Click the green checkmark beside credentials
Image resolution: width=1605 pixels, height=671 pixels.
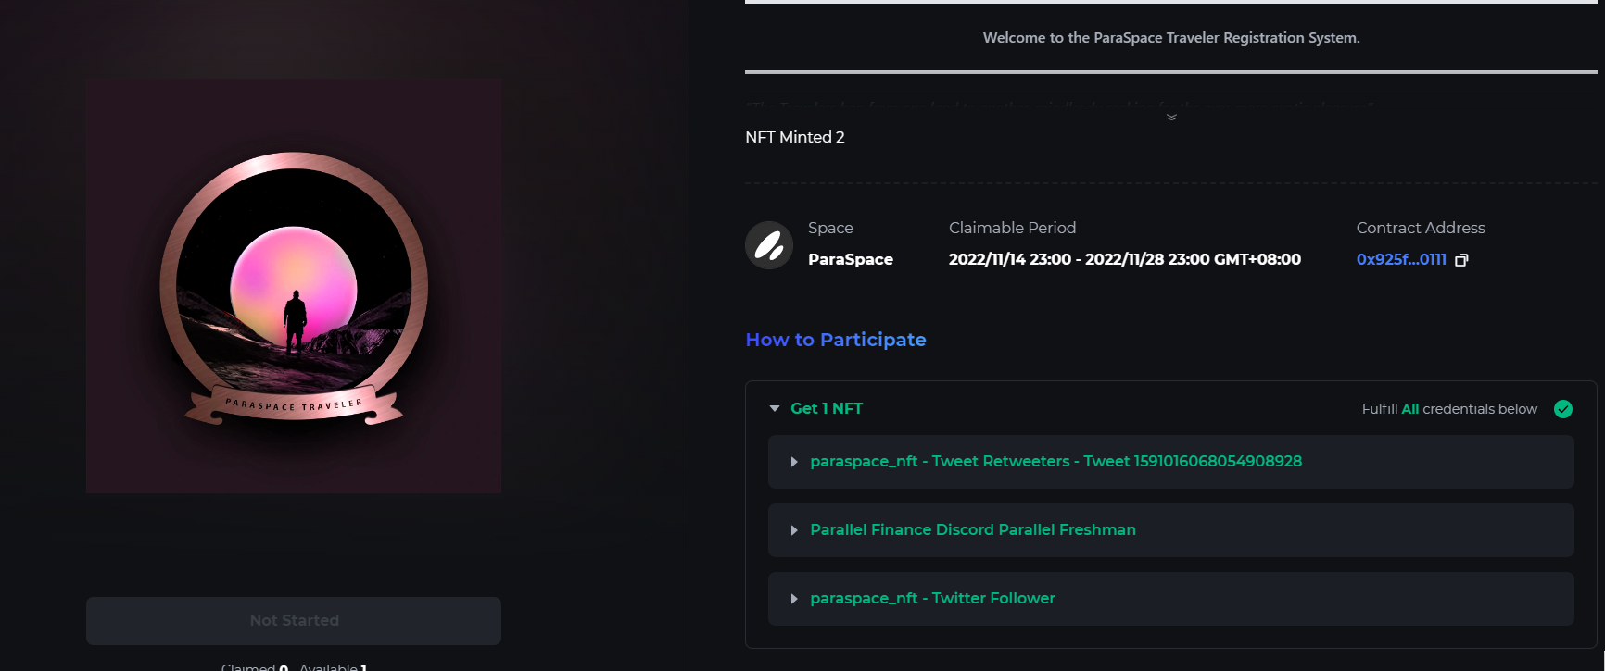pos(1563,409)
